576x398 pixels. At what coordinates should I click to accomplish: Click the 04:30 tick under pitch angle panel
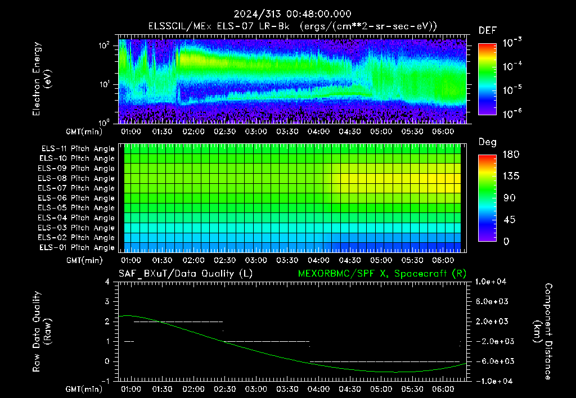coord(350,260)
